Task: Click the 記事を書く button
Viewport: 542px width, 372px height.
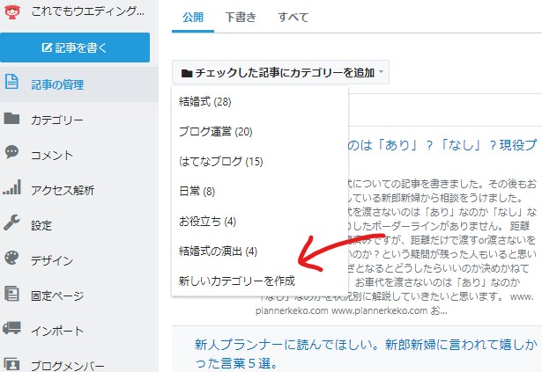Action: pyautogui.click(x=75, y=47)
